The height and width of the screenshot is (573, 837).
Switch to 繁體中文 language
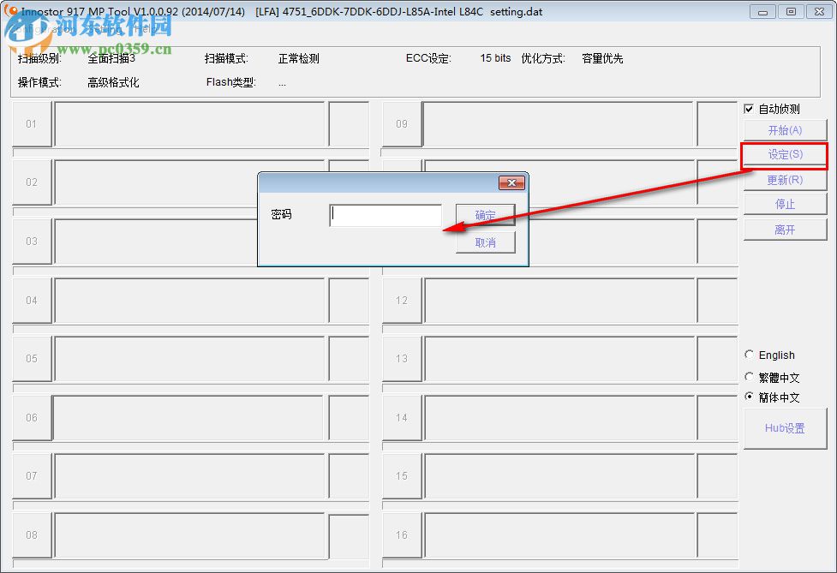click(x=750, y=376)
